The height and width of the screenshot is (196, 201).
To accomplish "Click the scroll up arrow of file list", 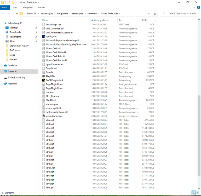I will (x=199, y=20).
